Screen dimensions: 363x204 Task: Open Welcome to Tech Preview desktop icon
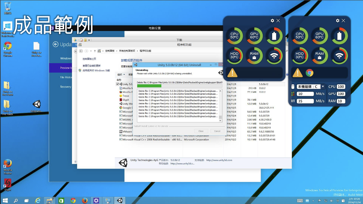[x=8, y=29]
